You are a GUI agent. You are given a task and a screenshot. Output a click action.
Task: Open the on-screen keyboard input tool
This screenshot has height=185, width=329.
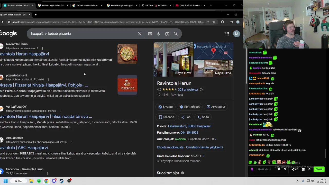click(150, 34)
